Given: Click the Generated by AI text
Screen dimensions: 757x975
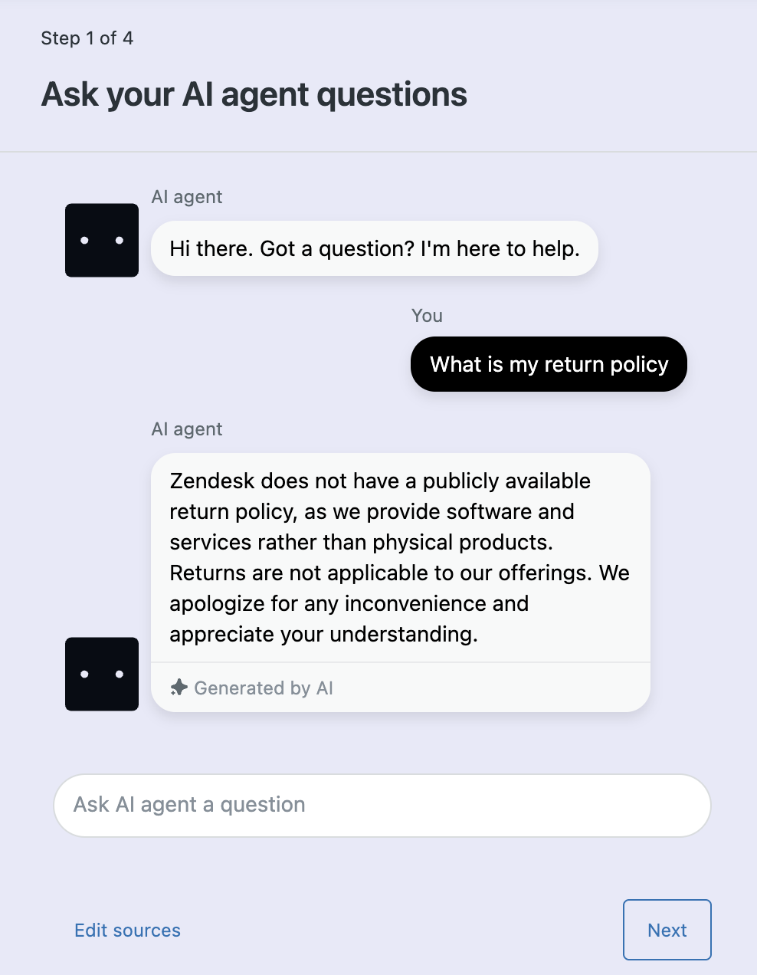Looking at the screenshot, I should click(x=264, y=688).
